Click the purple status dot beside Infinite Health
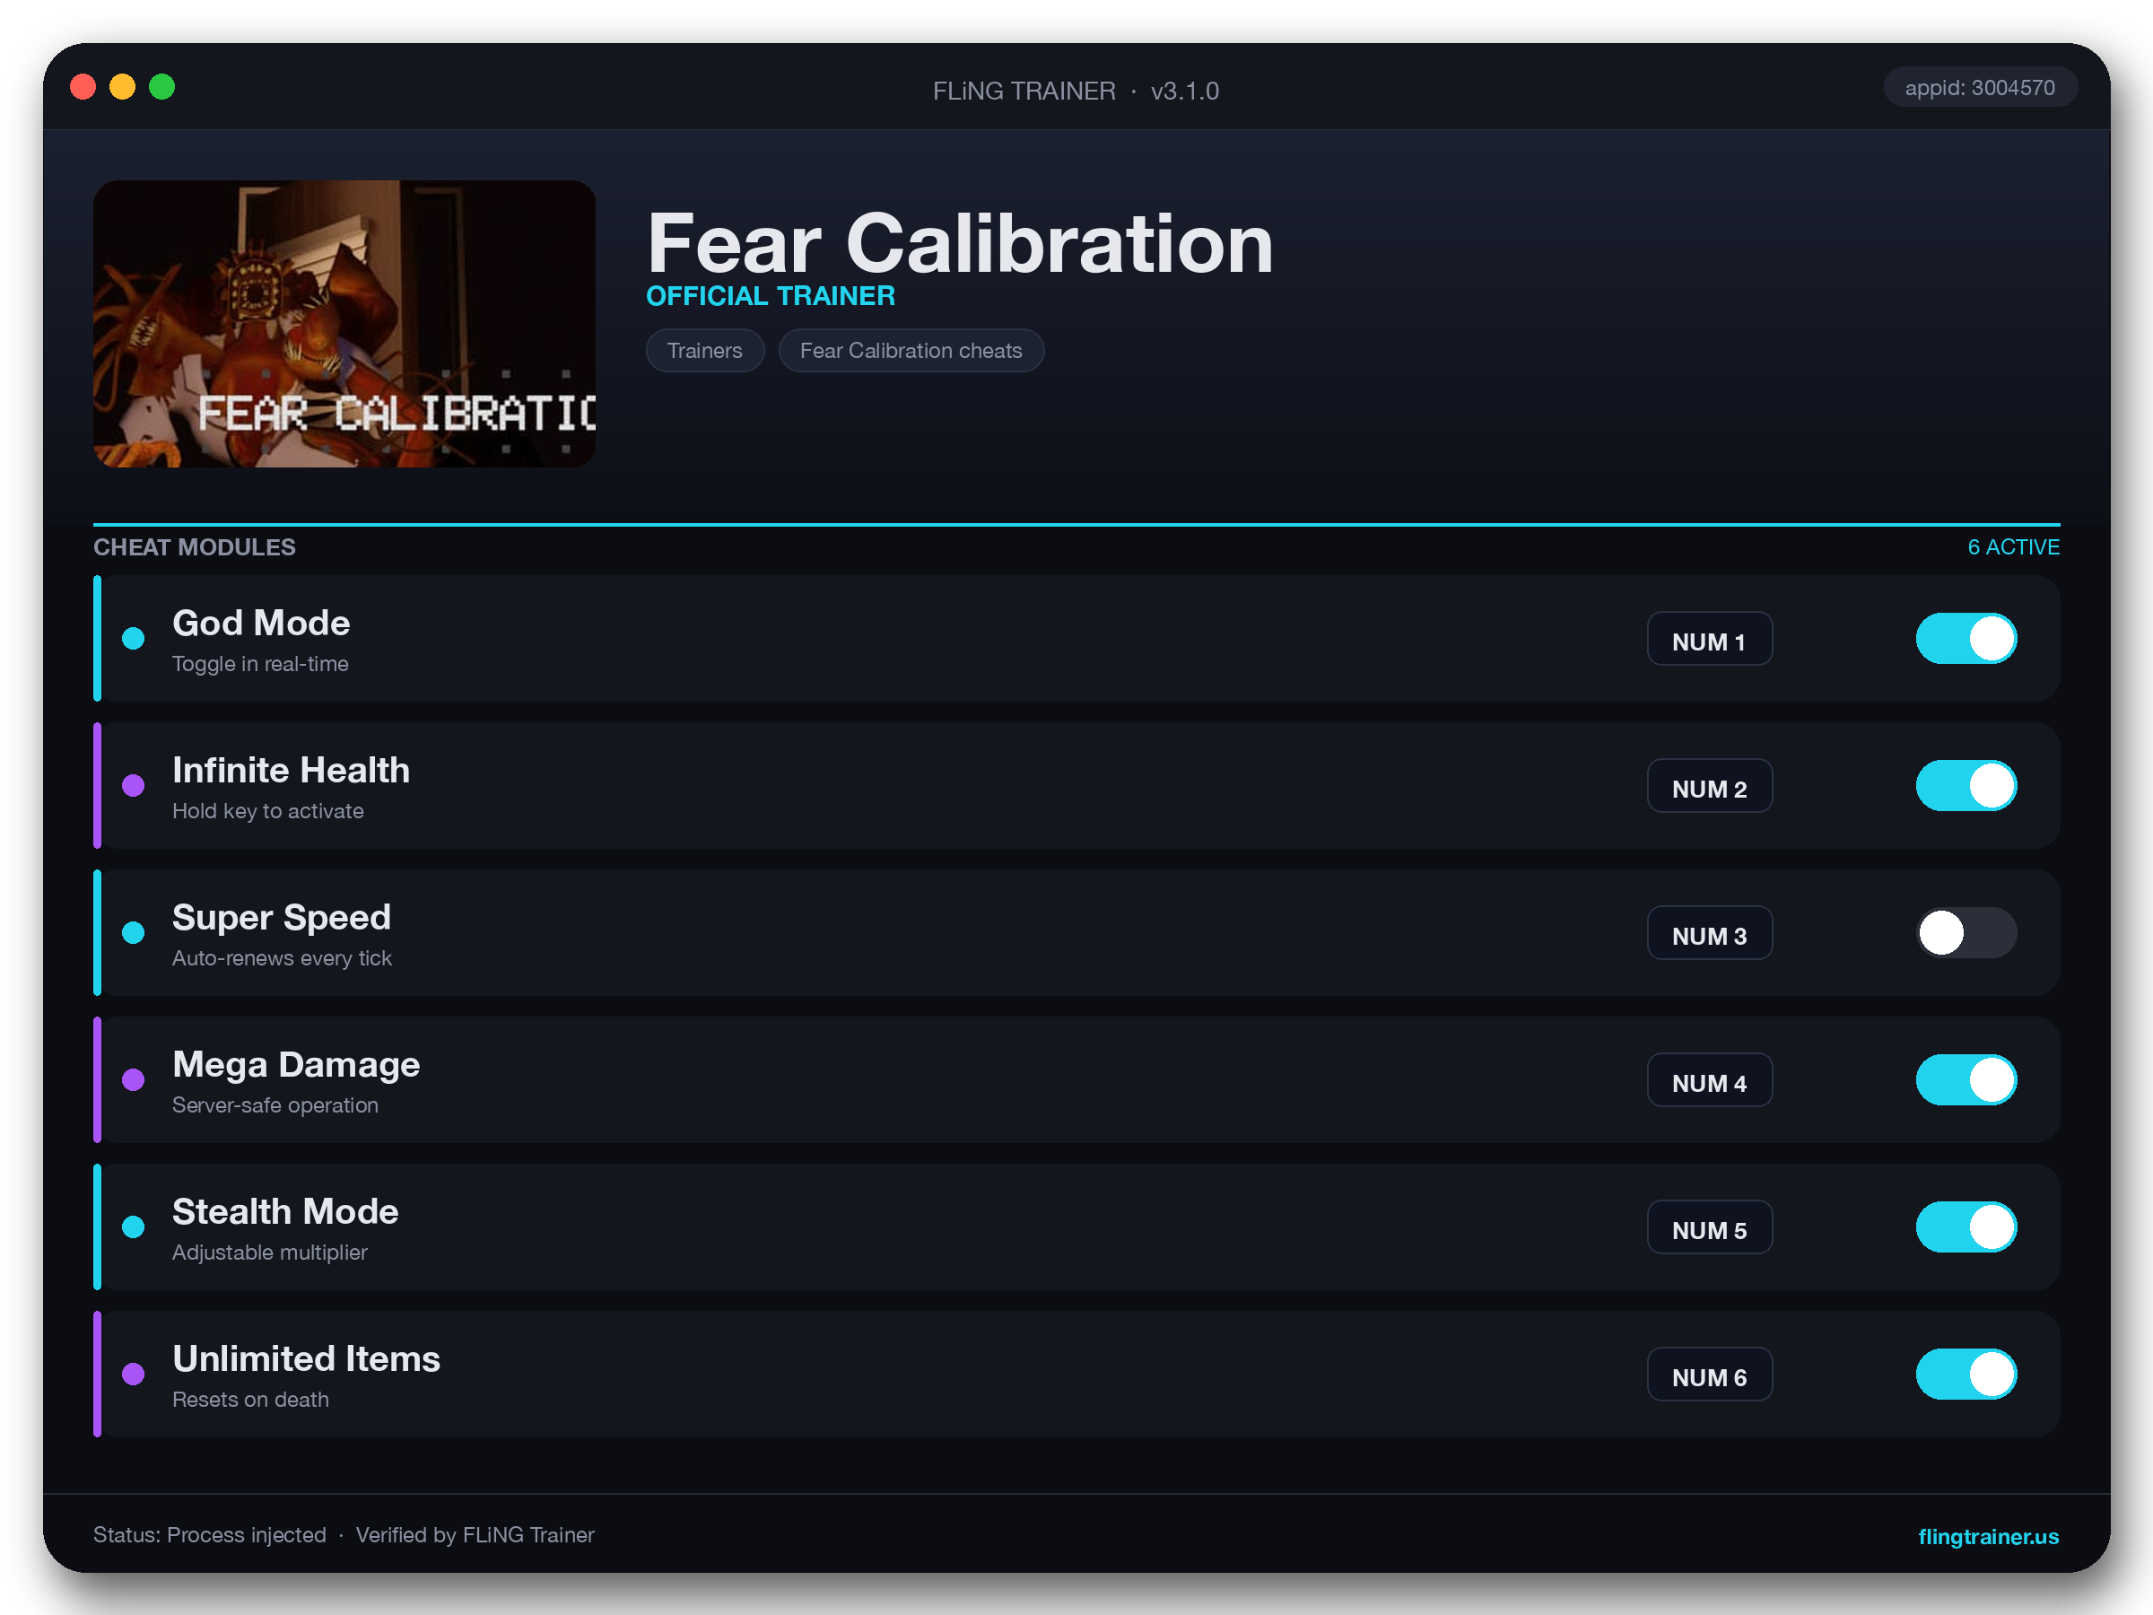Screen dimensions: 2153x1615 134,786
